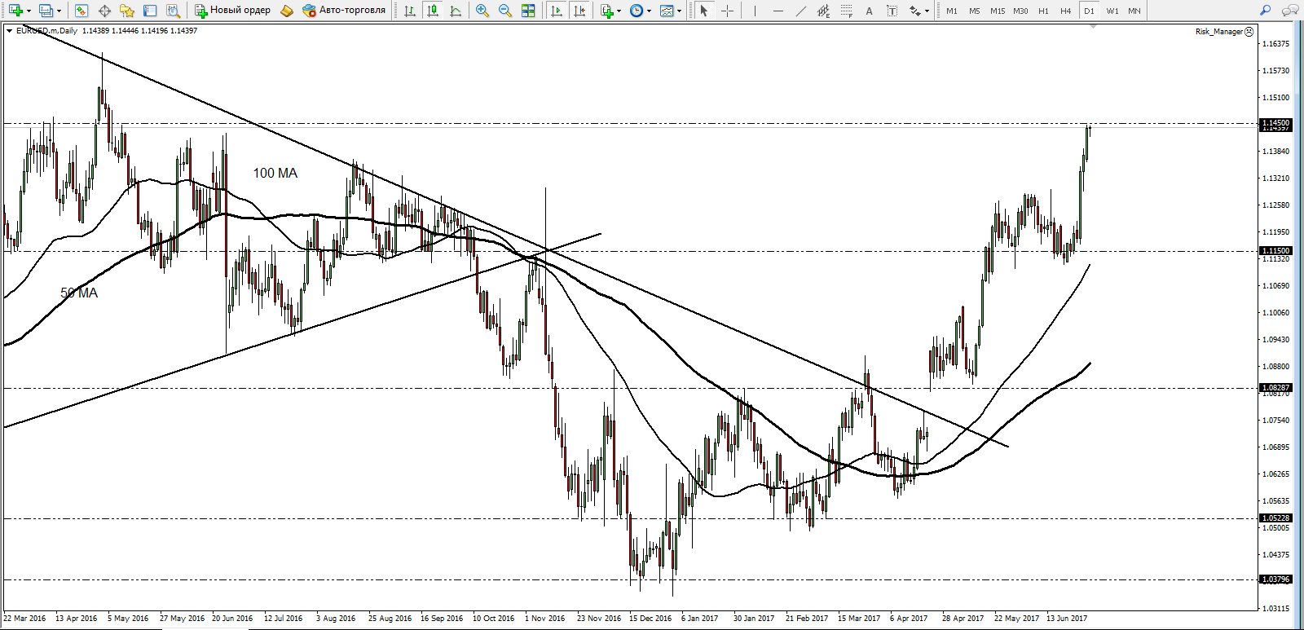
Task: Open the Data Window crosshair-target icon
Action: click(104, 11)
